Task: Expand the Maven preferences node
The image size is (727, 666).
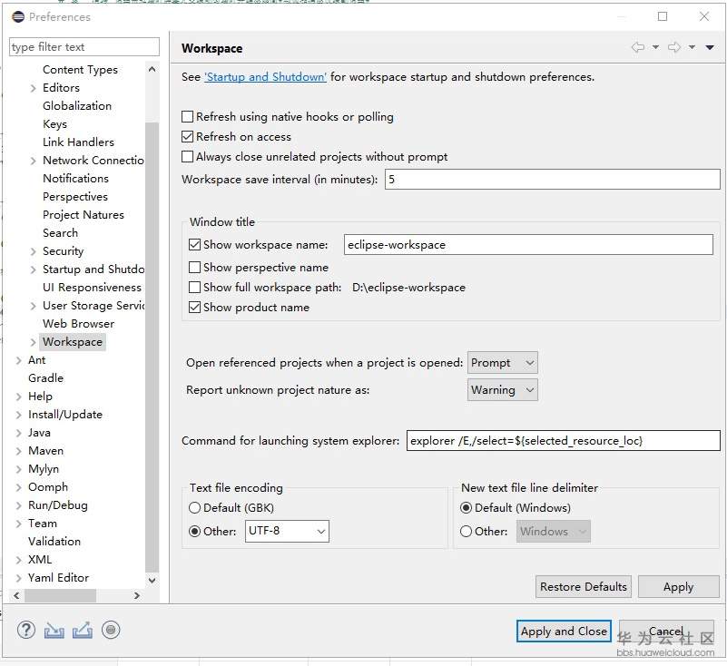Action: pyautogui.click(x=18, y=451)
